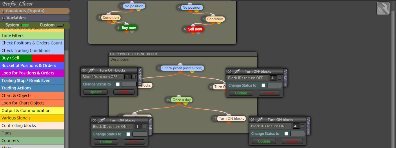Tick Change Status checkbox in Turn ON panel ID 1

[128, 134]
